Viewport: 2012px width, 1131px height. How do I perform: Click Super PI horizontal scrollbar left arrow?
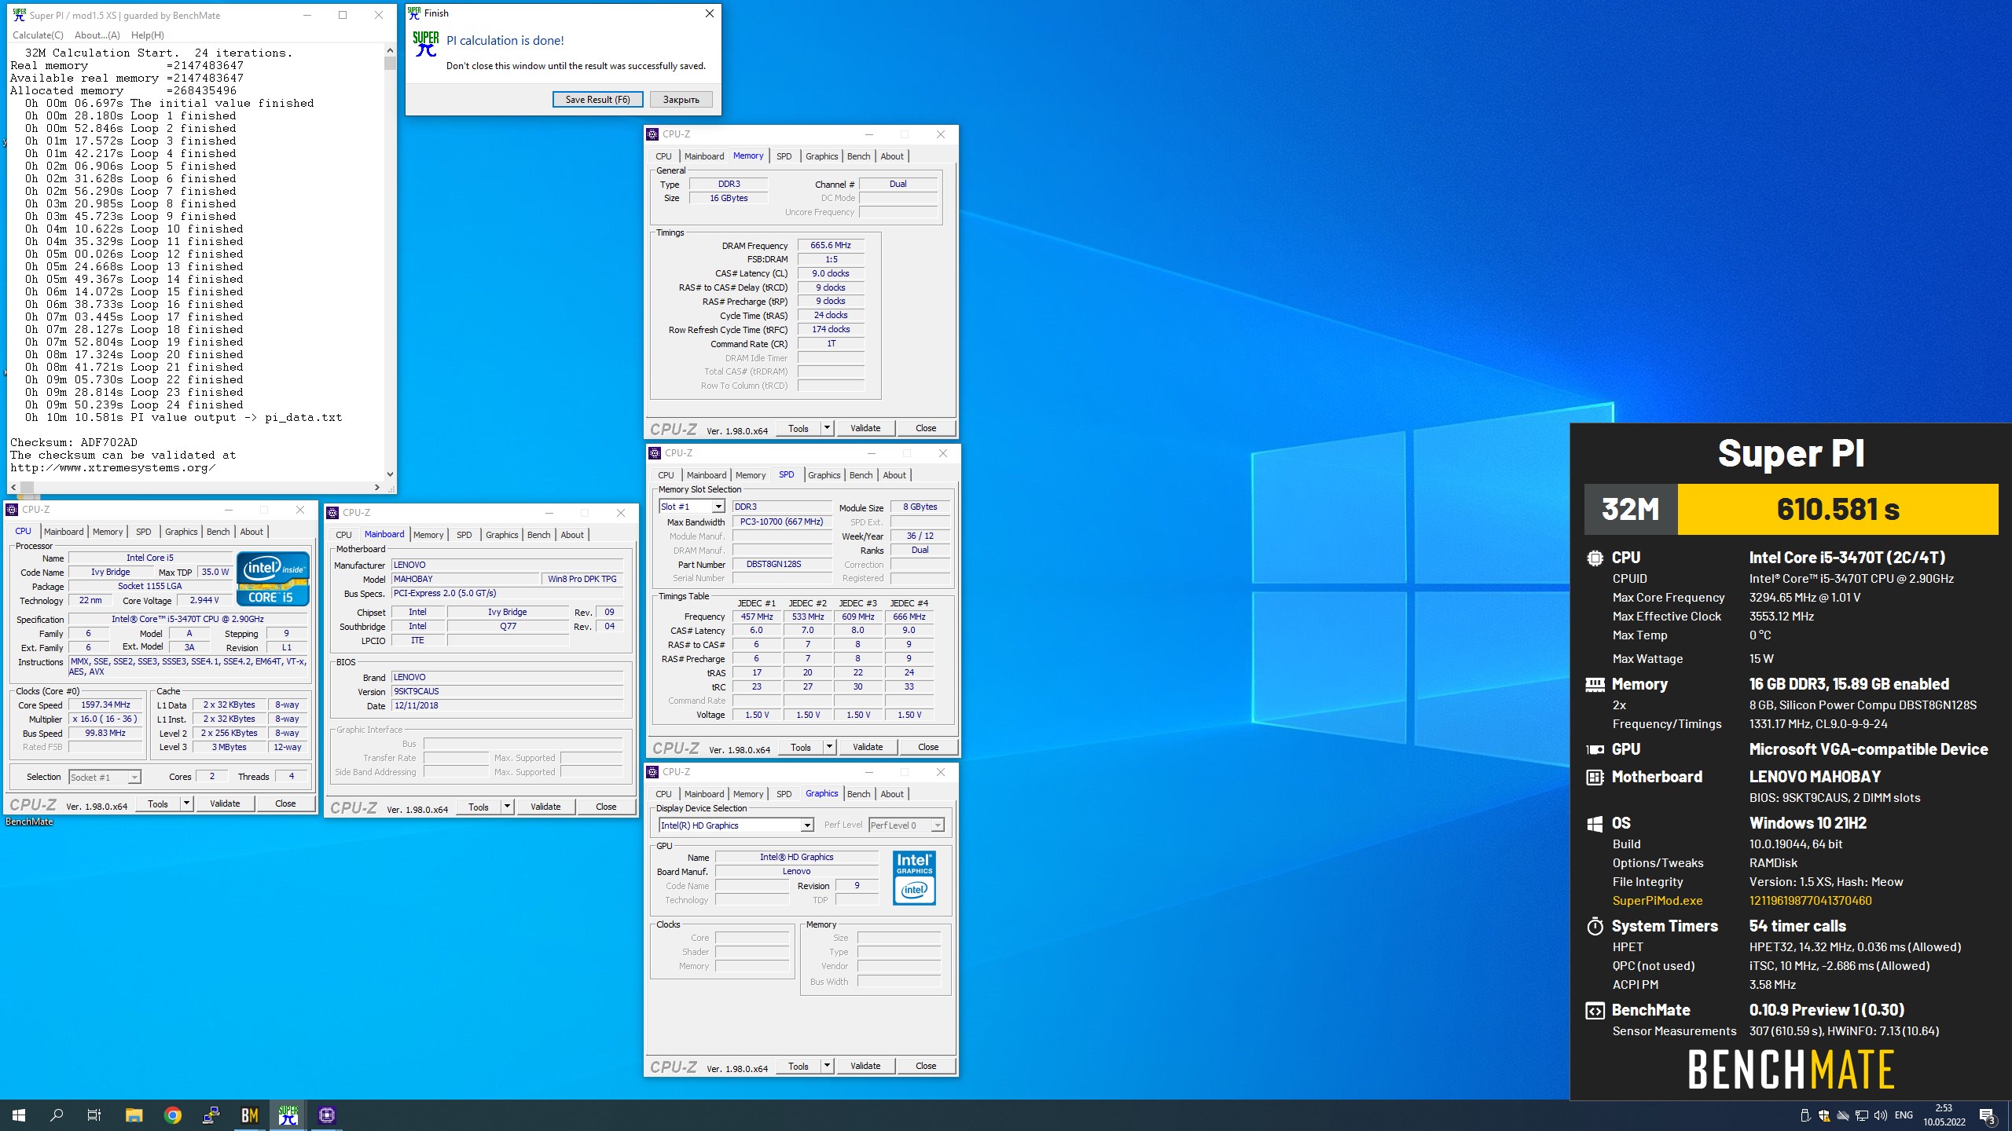[13, 488]
